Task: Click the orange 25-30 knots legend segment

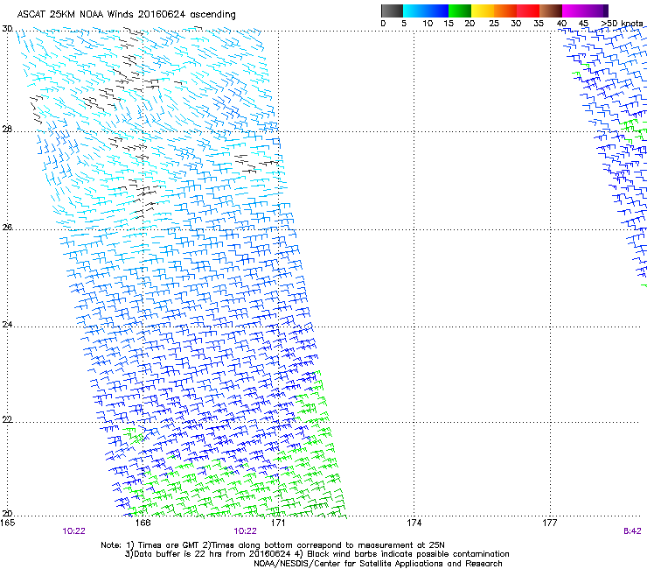Action: pyautogui.click(x=505, y=11)
